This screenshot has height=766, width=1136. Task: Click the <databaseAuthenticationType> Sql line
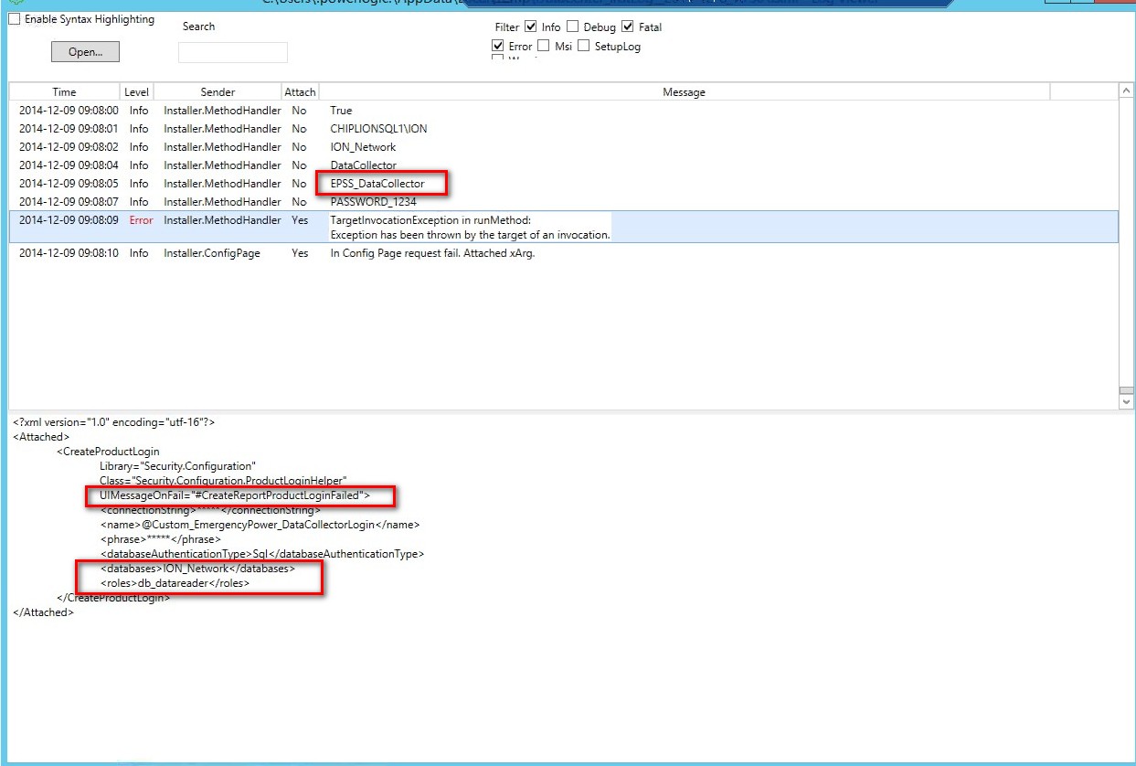pos(261,554)
